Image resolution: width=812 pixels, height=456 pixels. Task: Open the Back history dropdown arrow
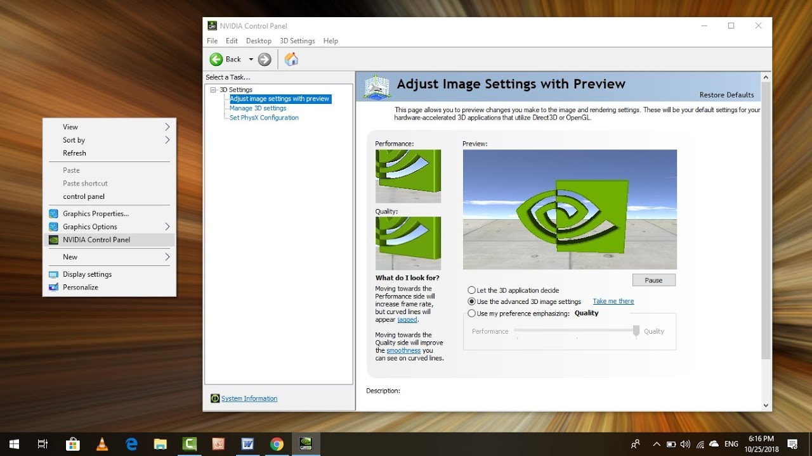(x=251, y=60)
